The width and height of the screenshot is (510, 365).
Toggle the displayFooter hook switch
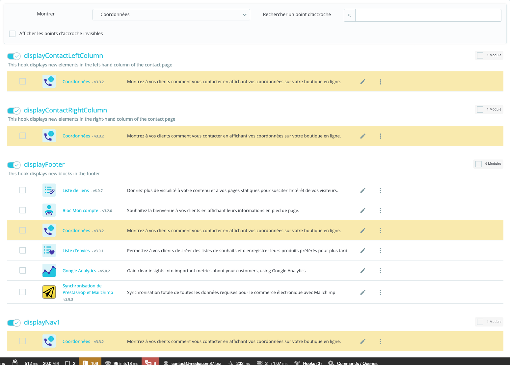[14, 165]
